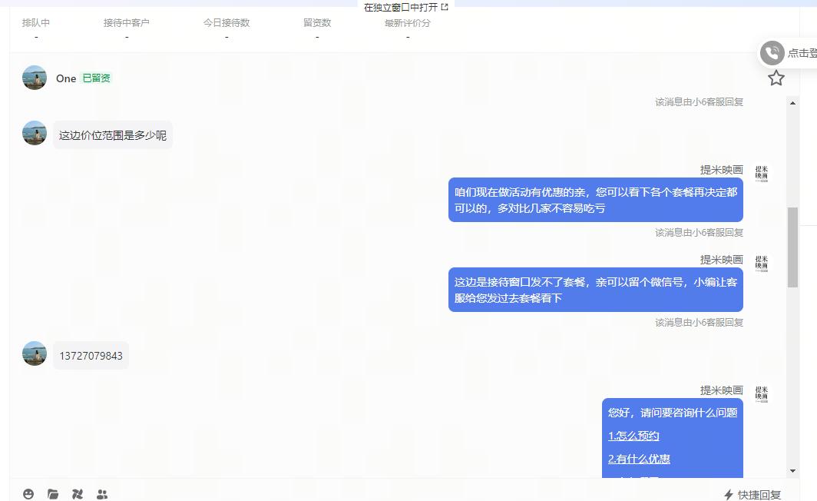Select the phone number 13727079843 message
Image resolution: width=817 pixels, height=501 pixels.
(91, 356)
